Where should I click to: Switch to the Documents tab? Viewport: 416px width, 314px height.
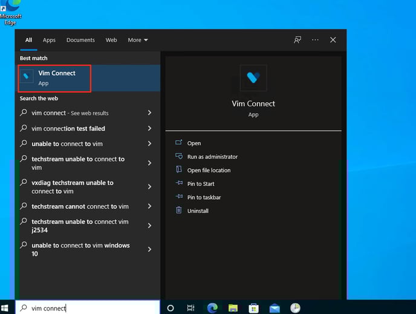pos(80,40)
